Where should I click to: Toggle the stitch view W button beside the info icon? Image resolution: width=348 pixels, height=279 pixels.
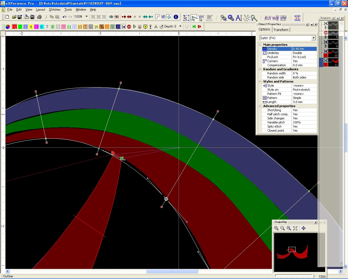pos(163,17)
